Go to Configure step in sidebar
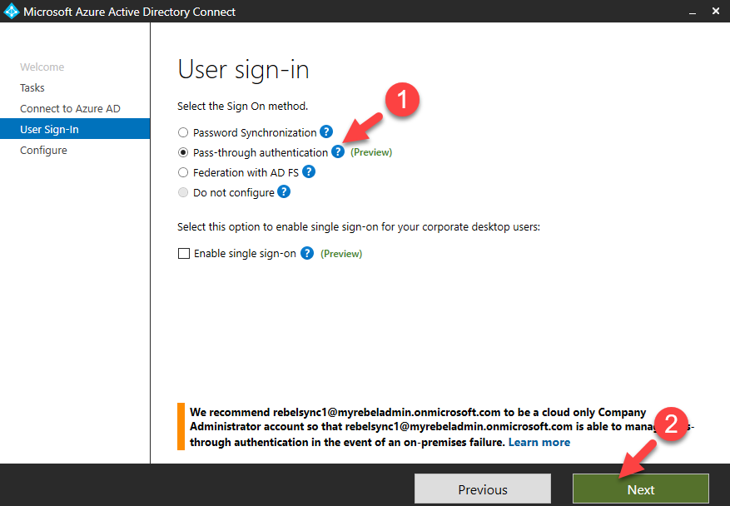Image resolution: width=730 pixels, height=506 pixels. (43, 151)
